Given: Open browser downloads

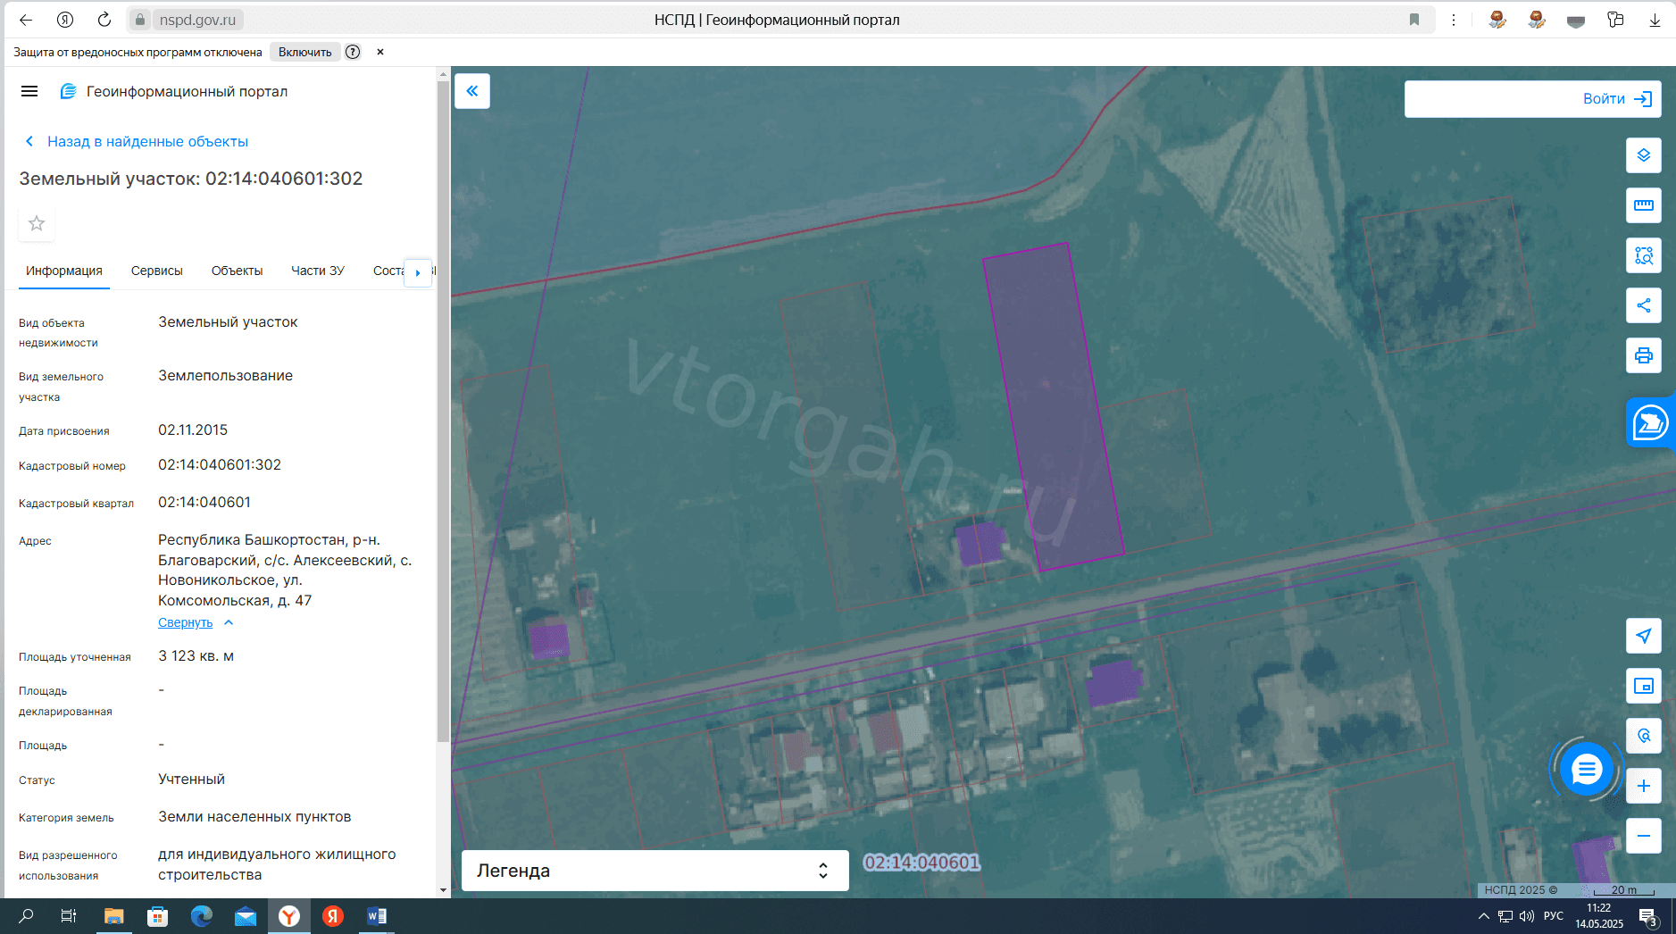Looking at the screenshot, I should pos(1655,20).
